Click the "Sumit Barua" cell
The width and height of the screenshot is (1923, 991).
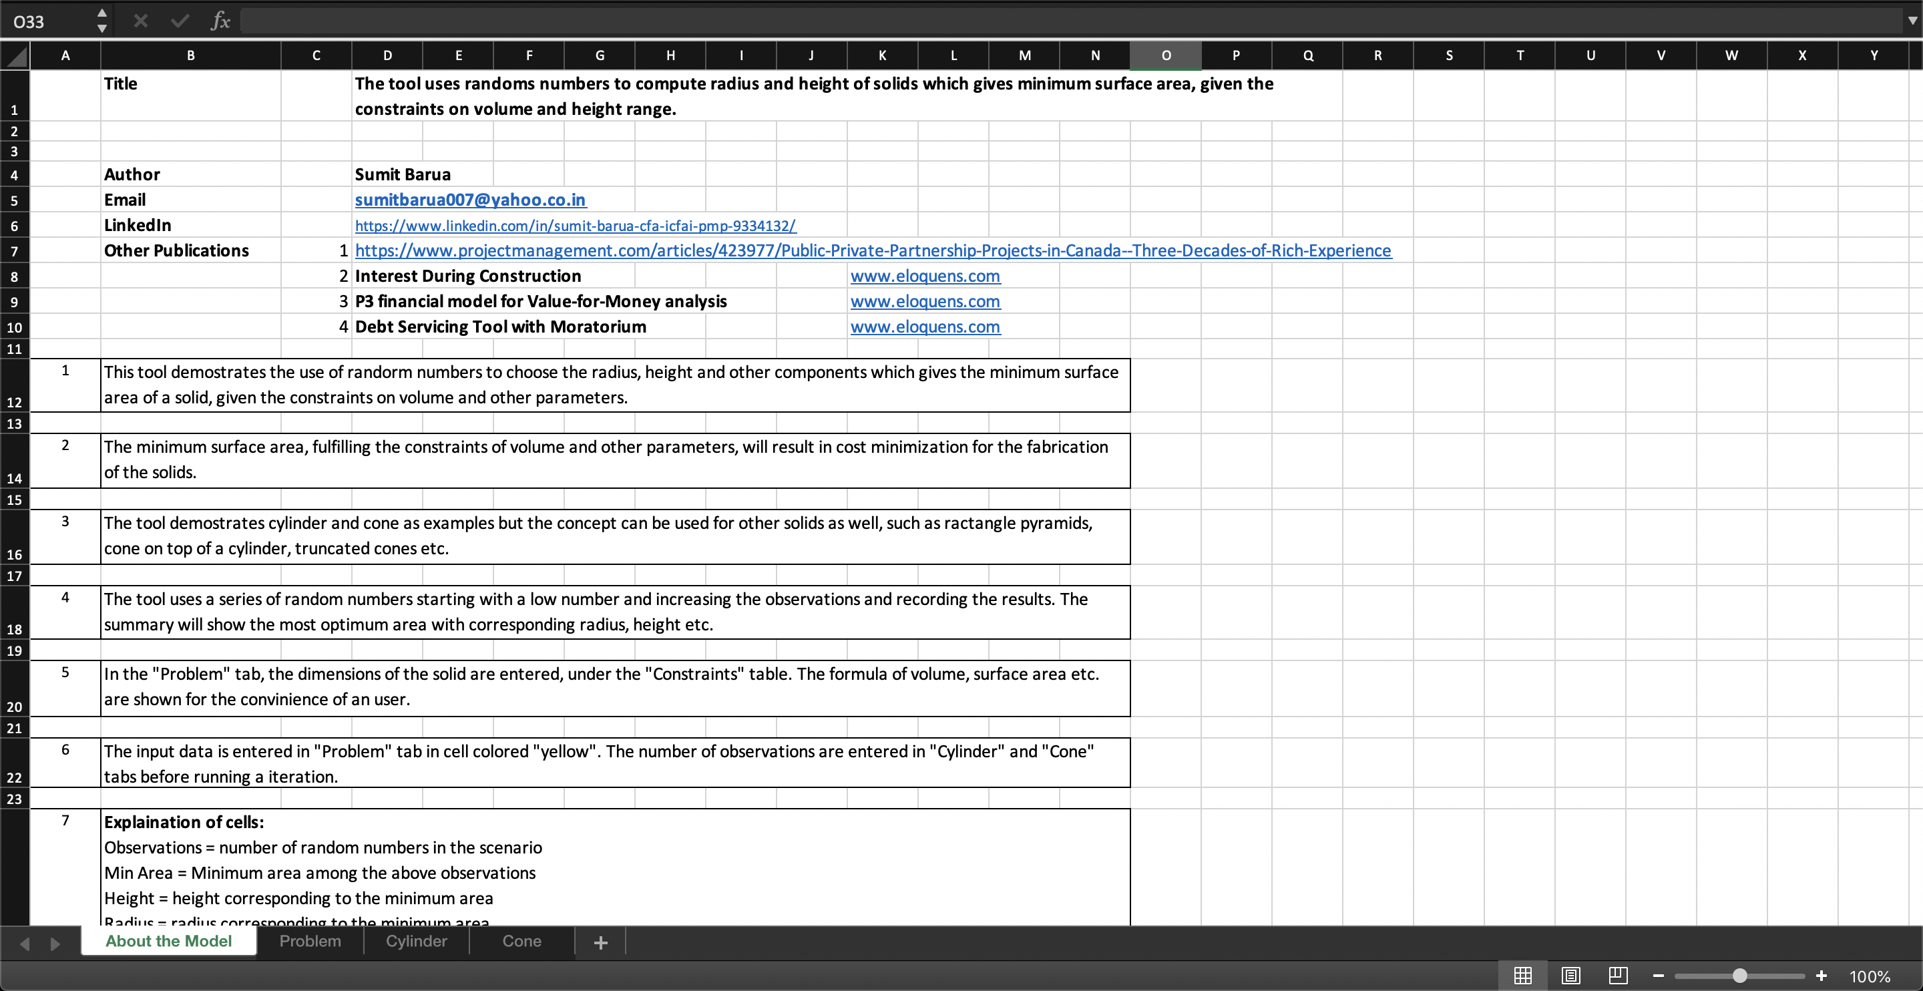(403, 174)
